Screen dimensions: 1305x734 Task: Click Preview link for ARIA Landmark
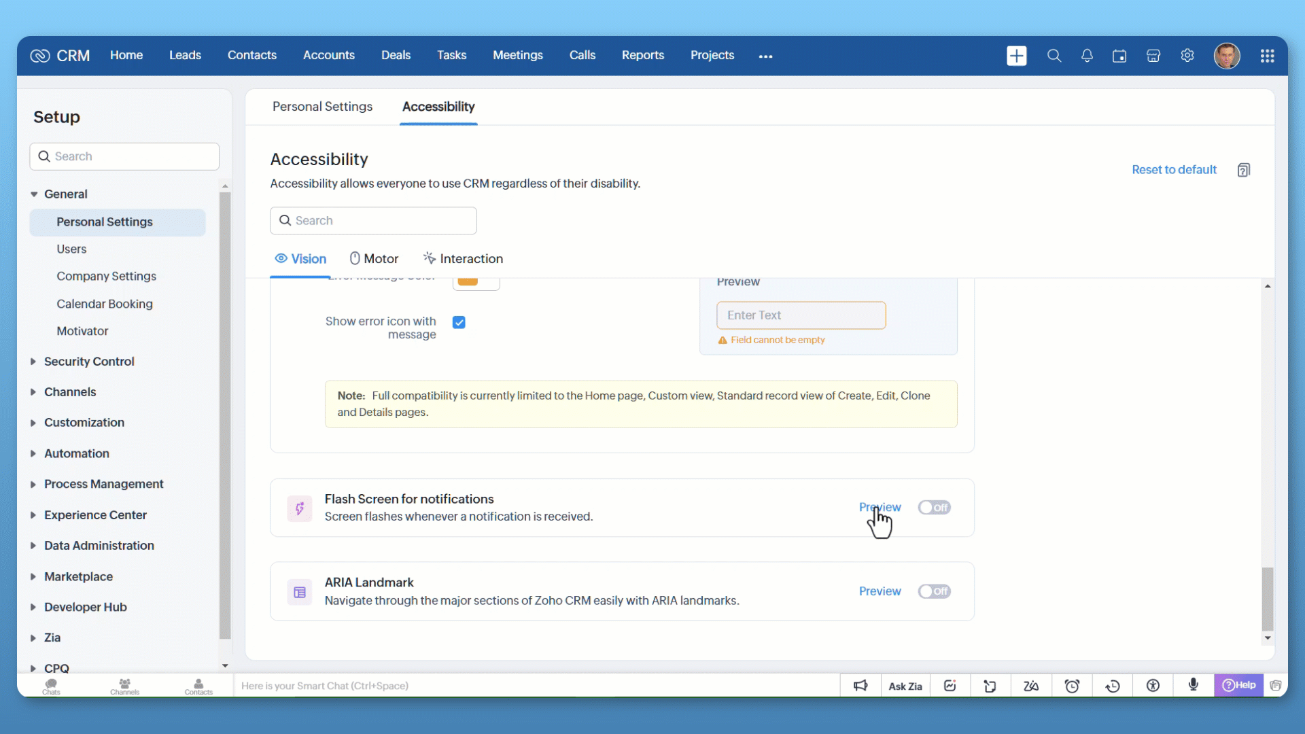(880, 591)
